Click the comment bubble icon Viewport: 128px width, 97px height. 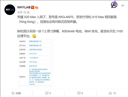pos(79,93)
